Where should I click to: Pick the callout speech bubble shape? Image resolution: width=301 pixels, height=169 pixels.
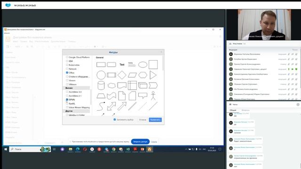[x=143, y=95]
